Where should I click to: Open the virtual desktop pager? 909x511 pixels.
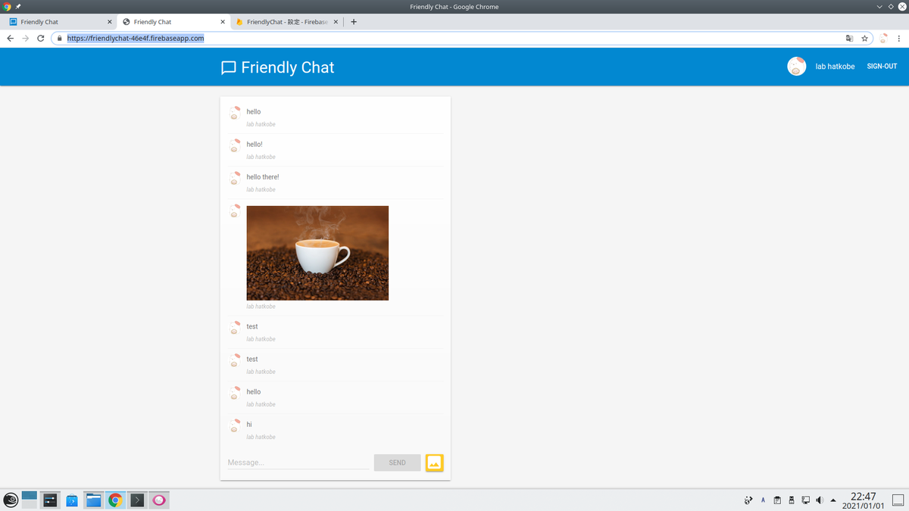click(30, 500)
